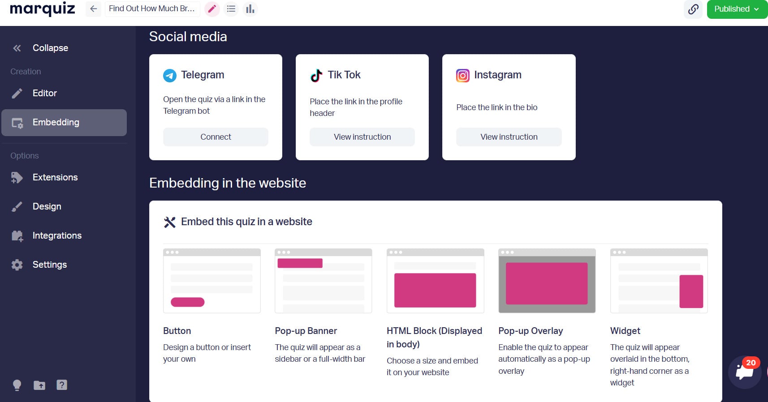Click the folder upload icon in sidebar

[x=39, y=385]
